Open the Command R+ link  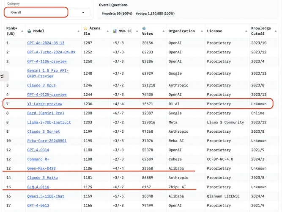[x=38, y=159]
